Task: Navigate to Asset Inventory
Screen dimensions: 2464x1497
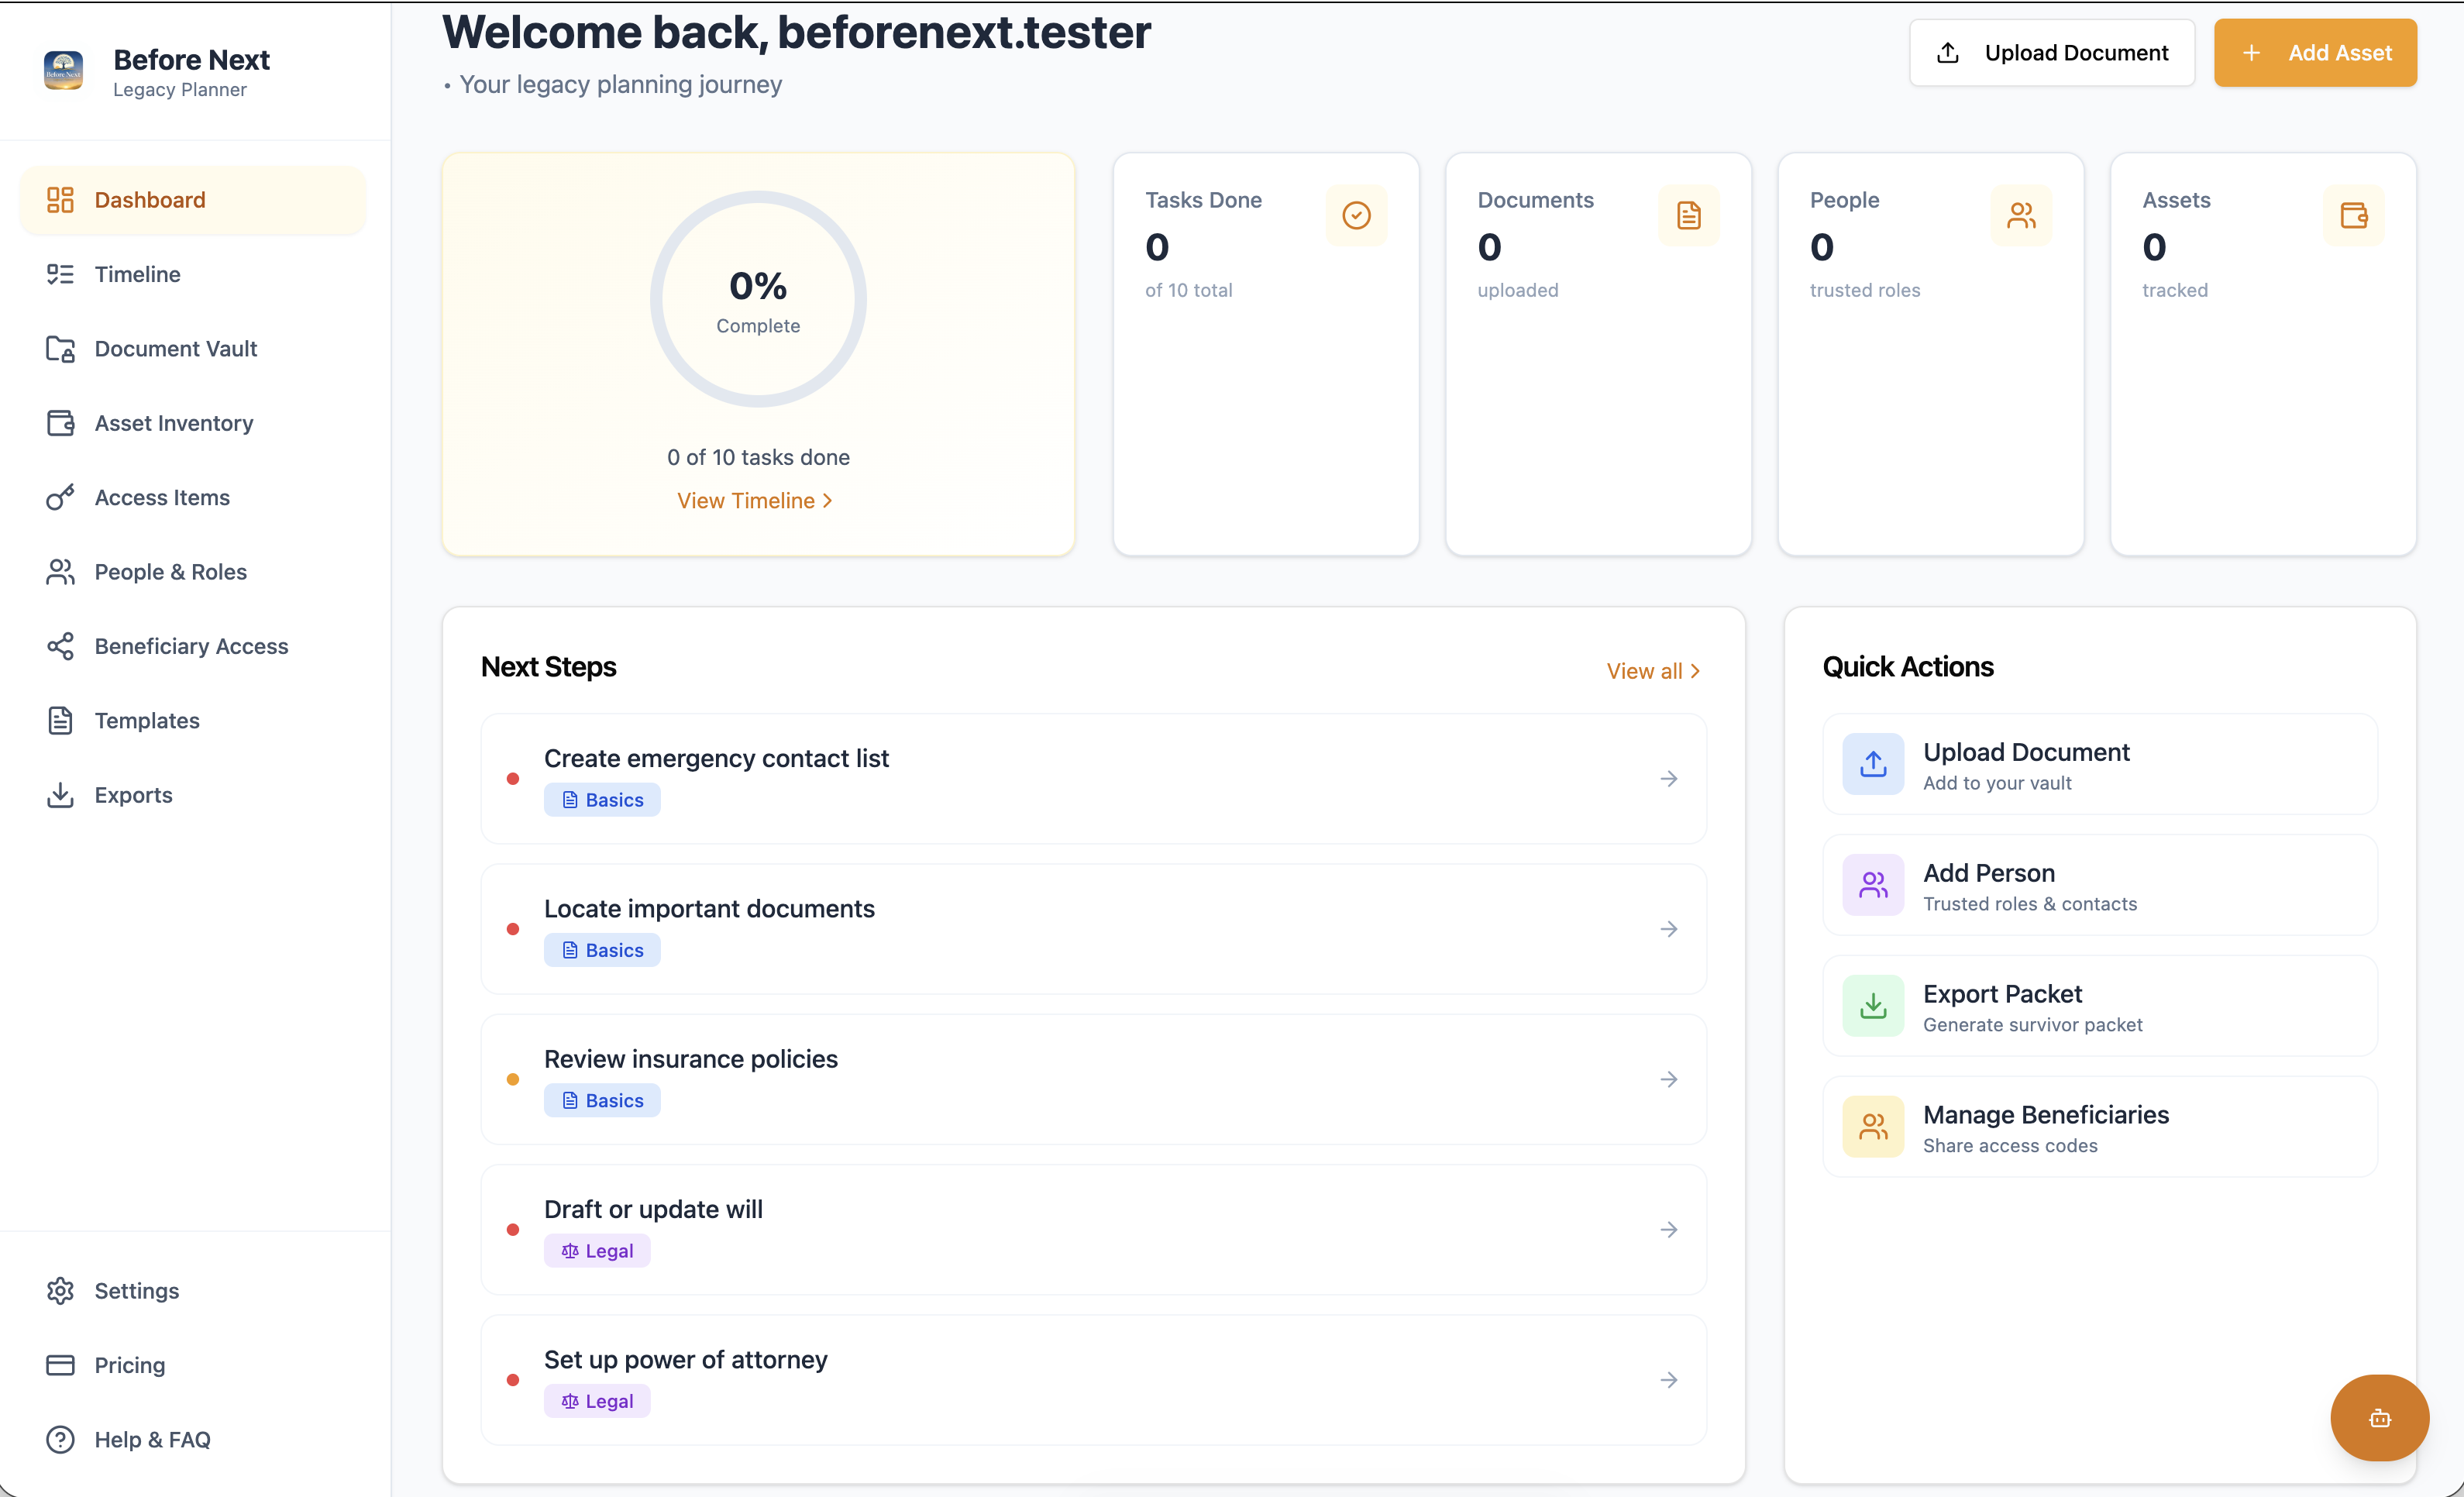Action: pyautogui.click(x=193, y=423)
